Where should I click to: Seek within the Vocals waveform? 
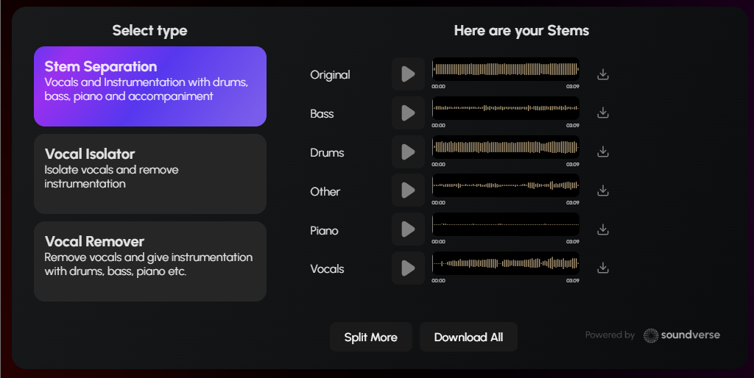tap(506, 263)
